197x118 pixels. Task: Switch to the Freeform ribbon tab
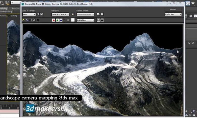point(16,9)
